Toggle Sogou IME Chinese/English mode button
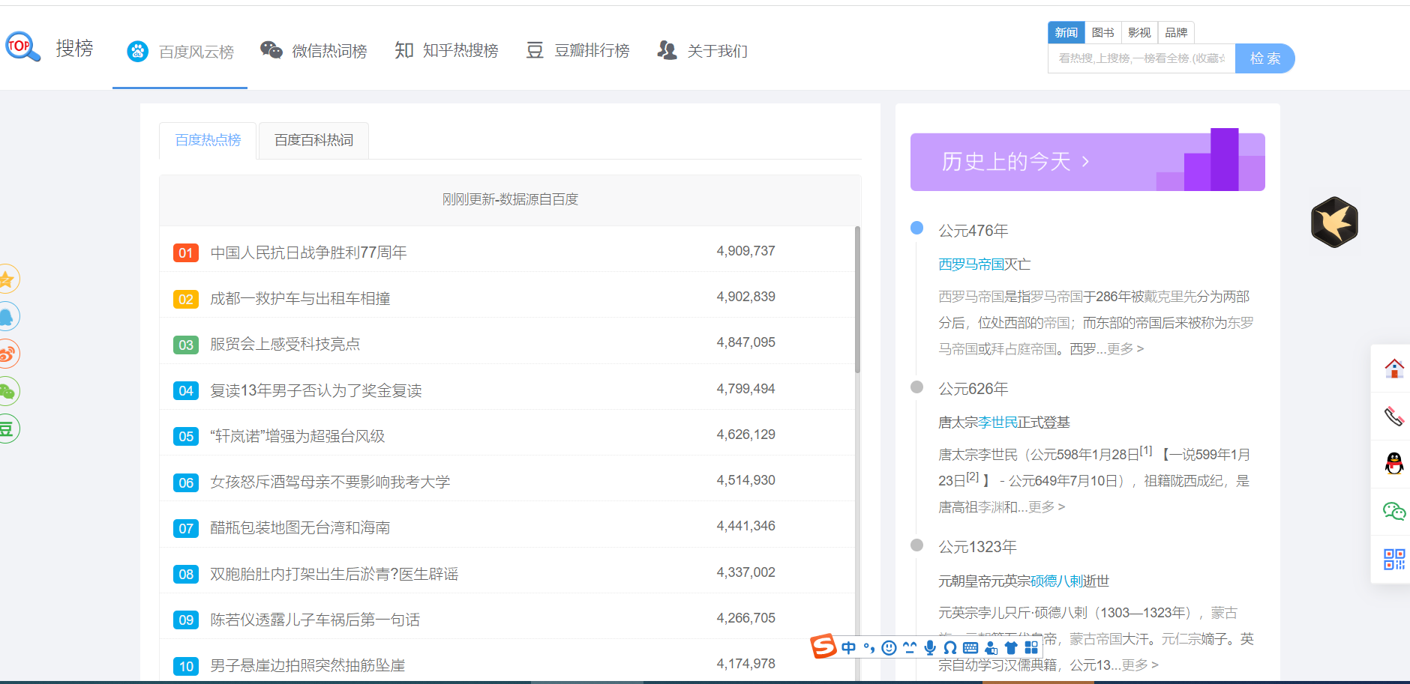Viewport: 1410px width, 684px height. (848, 647)
